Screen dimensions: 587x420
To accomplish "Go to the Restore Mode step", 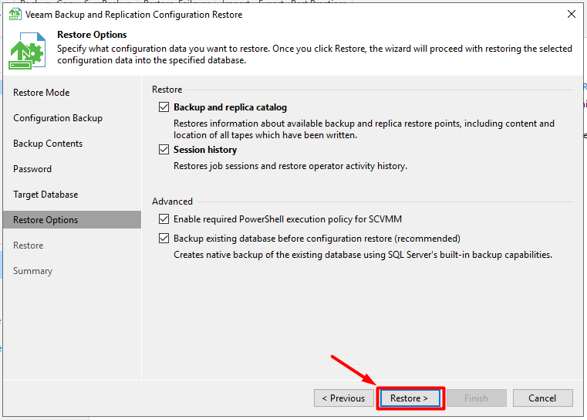I will [x=41, y=93].
